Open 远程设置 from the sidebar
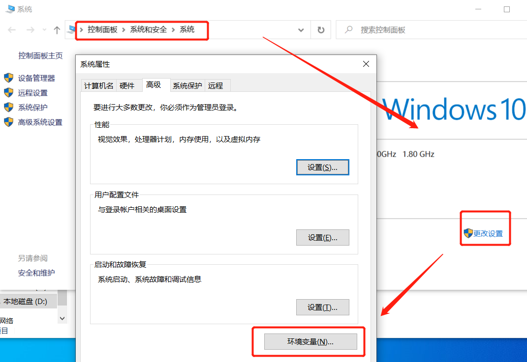527x362 pixels. [32, 93]
